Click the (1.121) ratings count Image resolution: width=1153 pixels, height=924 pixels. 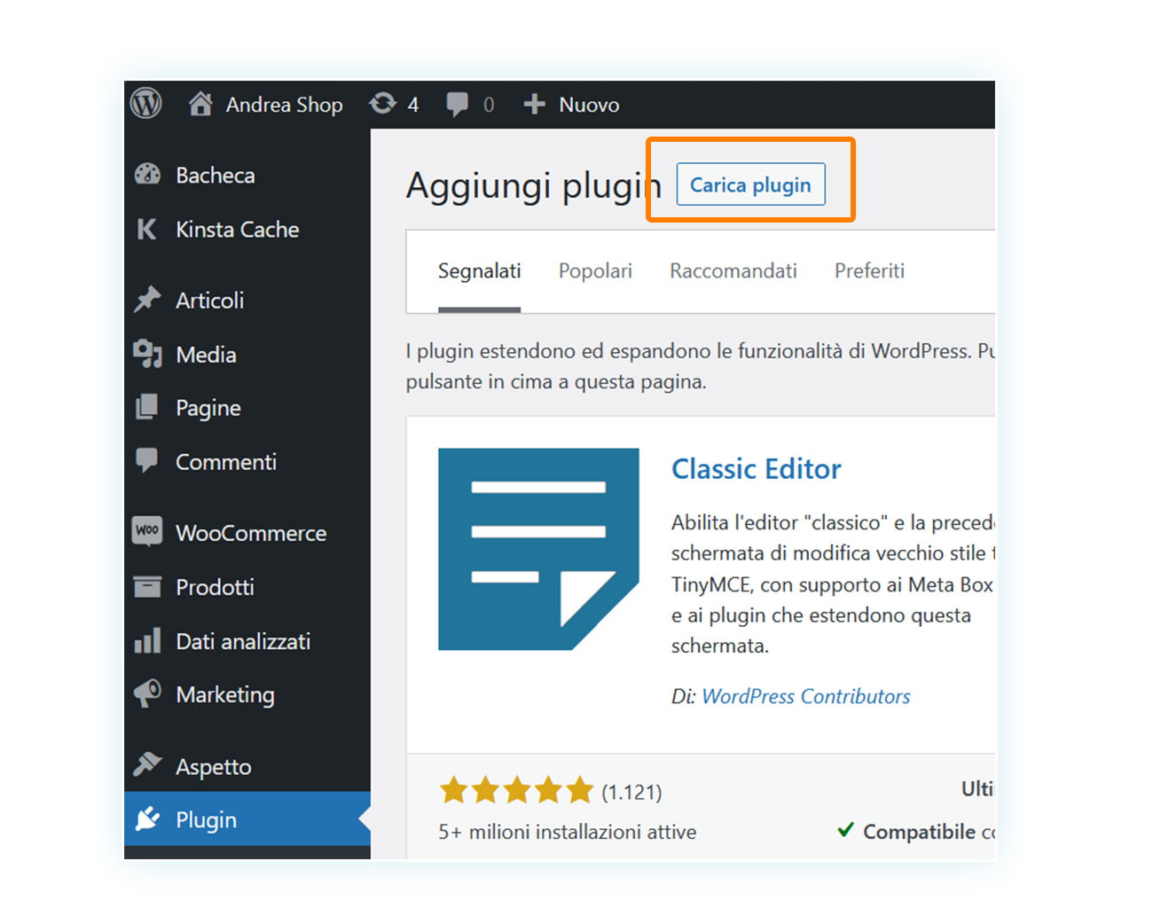(x=631, y=792)
